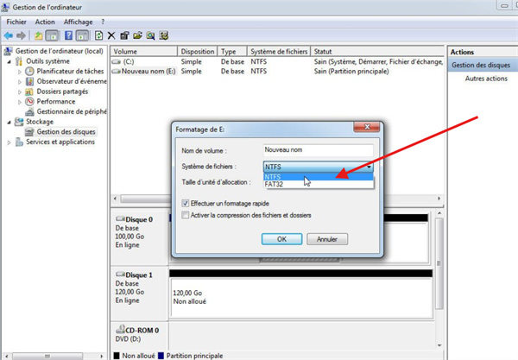This screenshot has width=518, height=360.
Task: Click the Refresh icon with green arrows
Action: (98, 35)
